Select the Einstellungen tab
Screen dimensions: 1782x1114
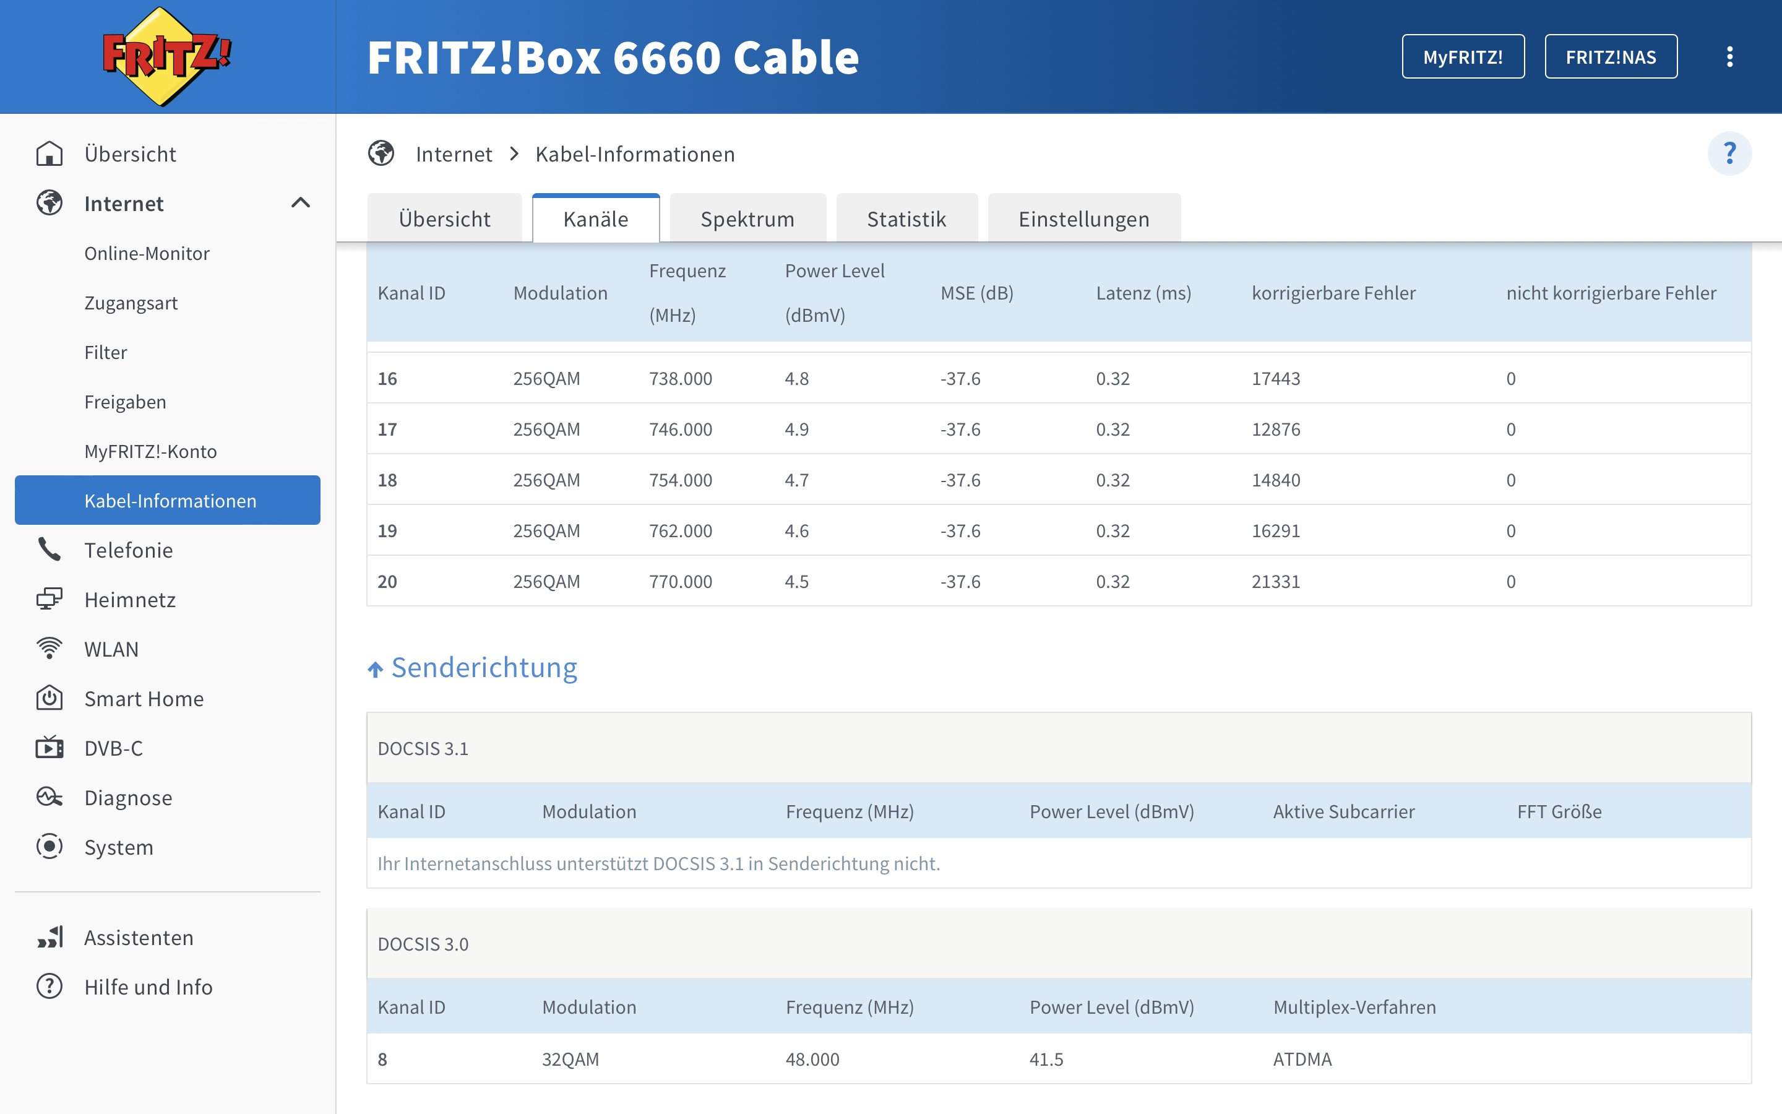pos(1083,219)
